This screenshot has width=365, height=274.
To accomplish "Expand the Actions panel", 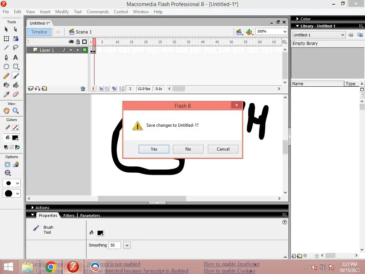I will click(32, 208).
